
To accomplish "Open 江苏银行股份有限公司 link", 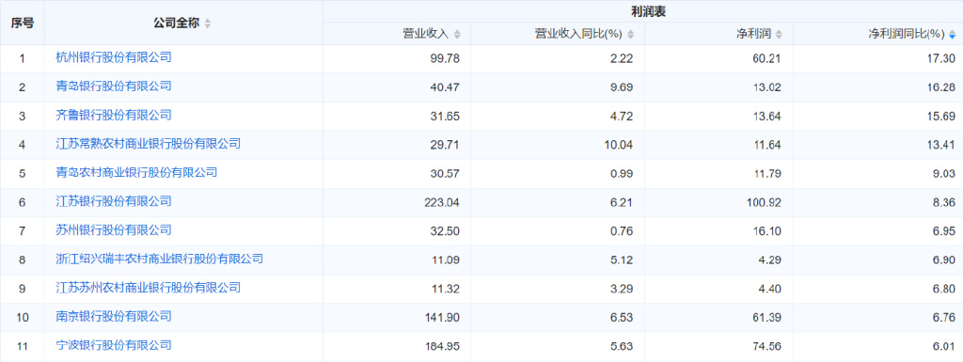I will (113, 201).
